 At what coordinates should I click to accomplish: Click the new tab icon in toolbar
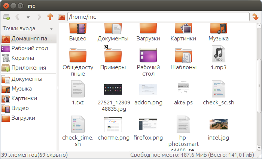pos(6,17)
